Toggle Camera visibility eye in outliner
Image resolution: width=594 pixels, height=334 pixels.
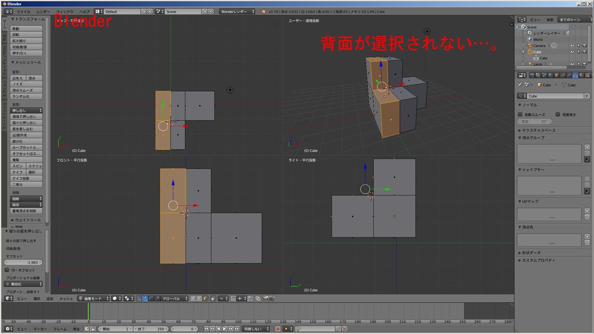(572, 46)
